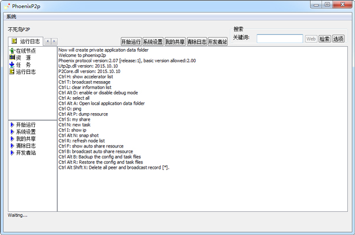Select 运行日志 in the tree
The height and width of the screenshot is (235, 355).
click(26, 72)
